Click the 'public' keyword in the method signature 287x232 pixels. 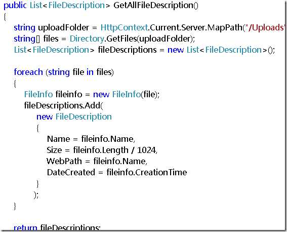pyautogui.click(x=15, y=5)
